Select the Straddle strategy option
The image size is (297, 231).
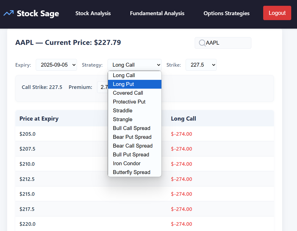[135, 111]
